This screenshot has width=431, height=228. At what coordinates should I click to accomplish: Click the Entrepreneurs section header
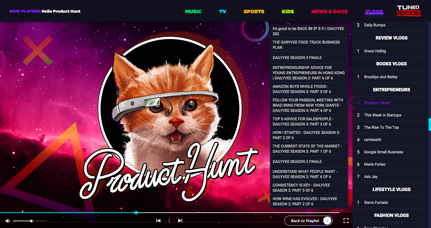(x=392, y=90)
